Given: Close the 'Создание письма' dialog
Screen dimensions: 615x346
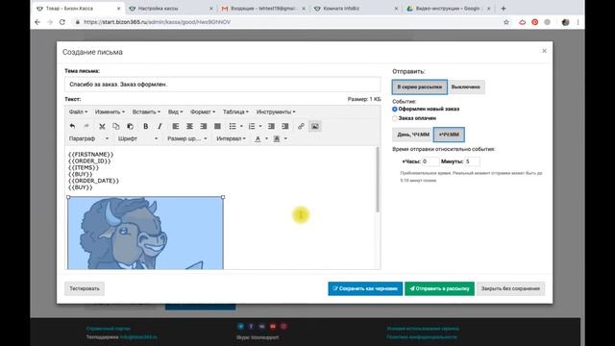Looking at the screenshot, I should point(544,51).
